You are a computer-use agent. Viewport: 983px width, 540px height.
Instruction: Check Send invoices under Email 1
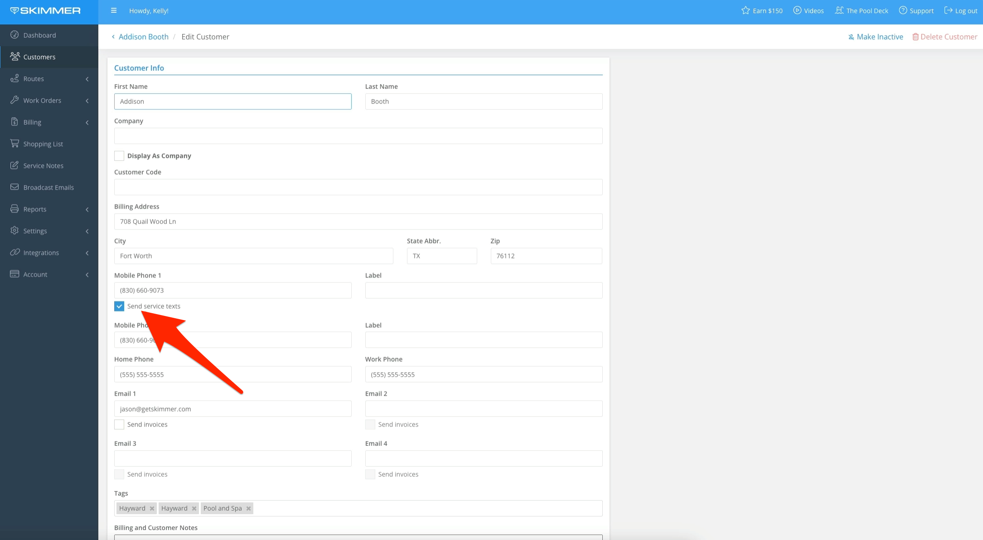119,424
